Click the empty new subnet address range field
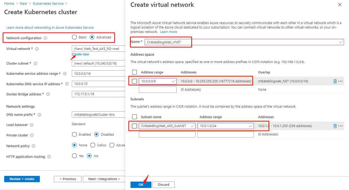The height and width of the screenshot is (190, 349). pos(226,134)
